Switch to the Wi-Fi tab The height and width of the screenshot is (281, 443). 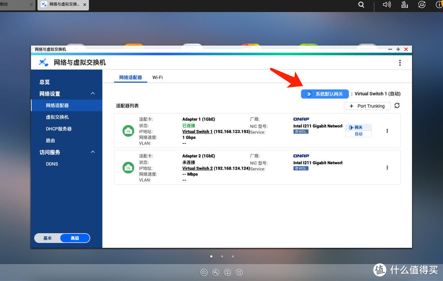(x=158, y=77)
